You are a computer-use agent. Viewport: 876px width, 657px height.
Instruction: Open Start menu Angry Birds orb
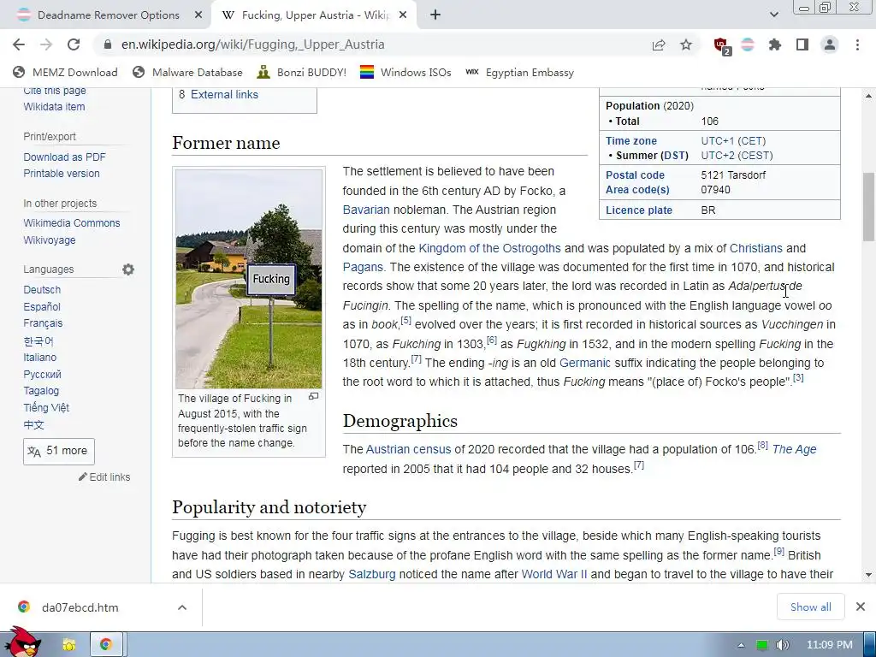click(x=24, y=643)
